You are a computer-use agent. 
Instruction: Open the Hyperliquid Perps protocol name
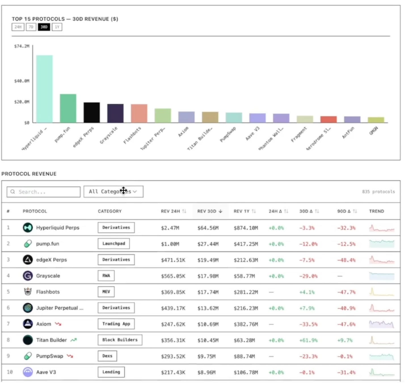tap(58, 228)
